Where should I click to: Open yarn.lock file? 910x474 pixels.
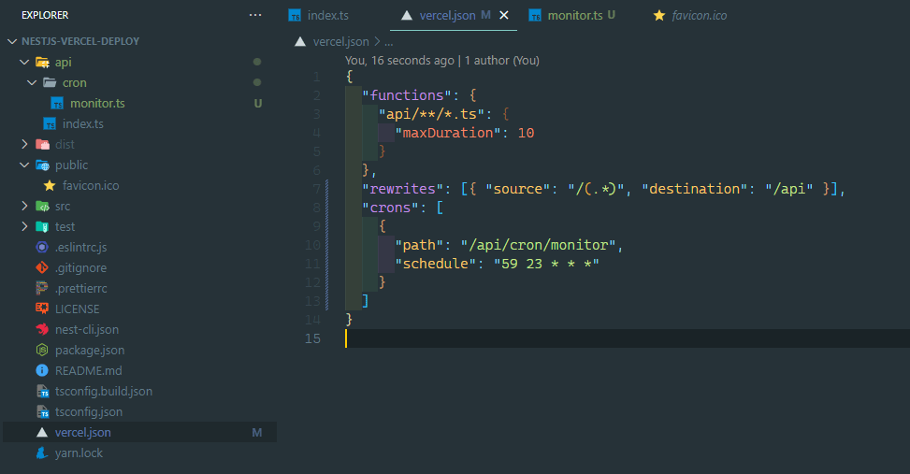click(x=79, y=452)
